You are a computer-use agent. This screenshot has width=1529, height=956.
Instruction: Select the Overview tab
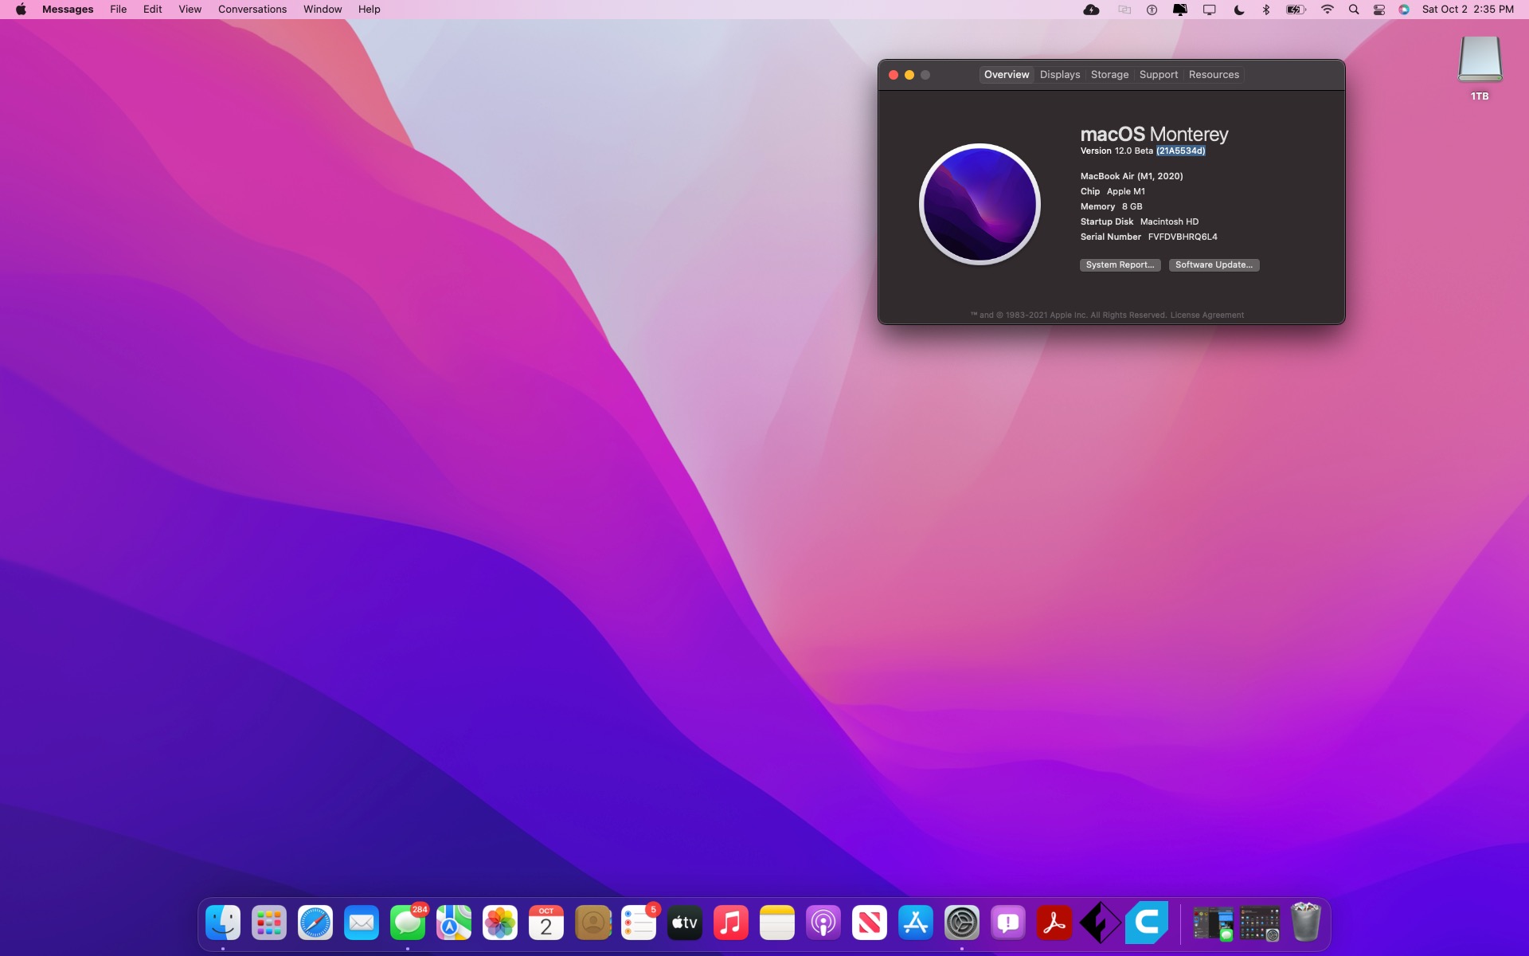(1007, 75)
